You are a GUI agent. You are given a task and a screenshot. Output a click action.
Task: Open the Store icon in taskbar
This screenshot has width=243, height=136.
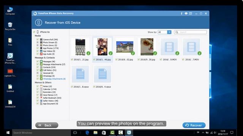click(104, 133)
